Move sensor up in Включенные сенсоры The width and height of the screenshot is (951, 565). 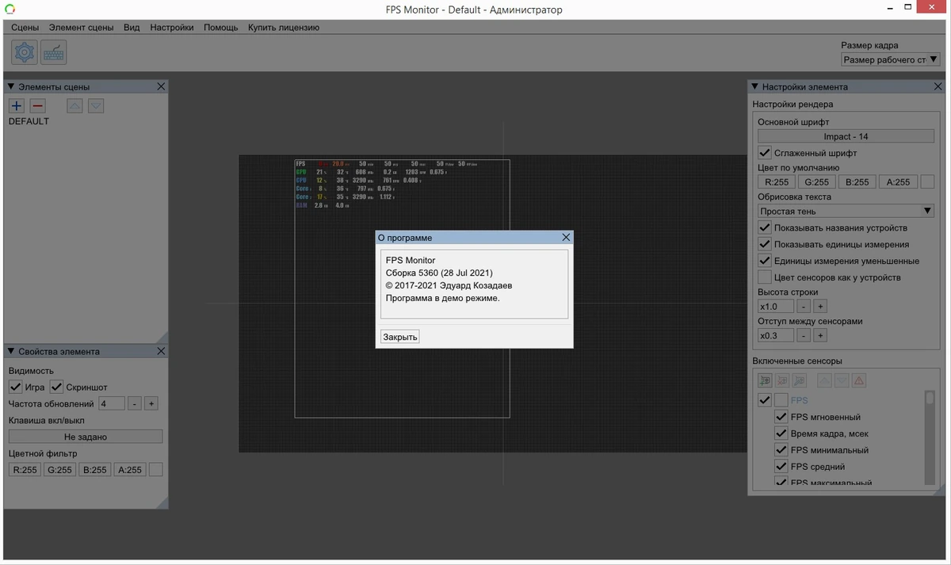[824, 381]
